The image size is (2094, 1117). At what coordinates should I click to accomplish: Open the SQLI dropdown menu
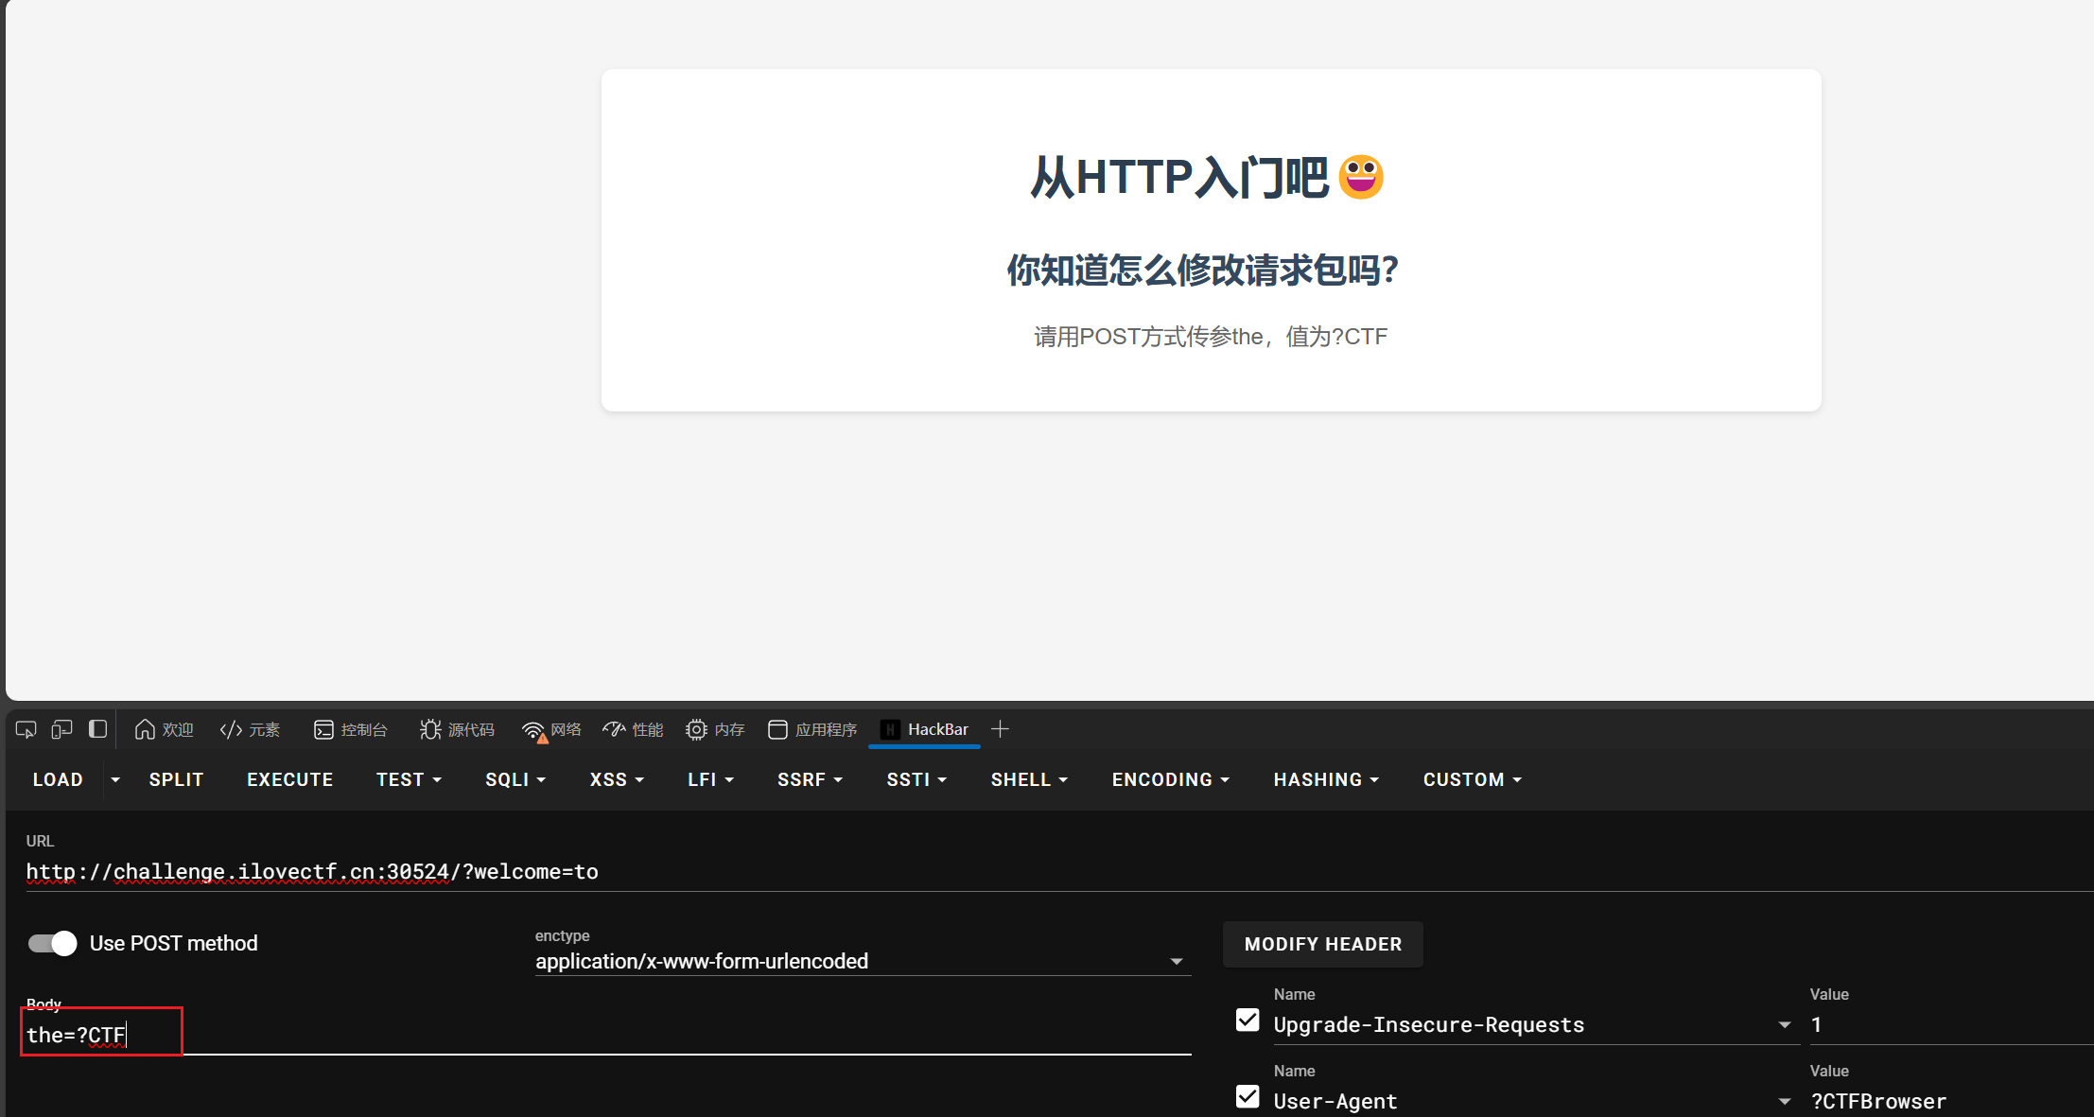[515, 779]
